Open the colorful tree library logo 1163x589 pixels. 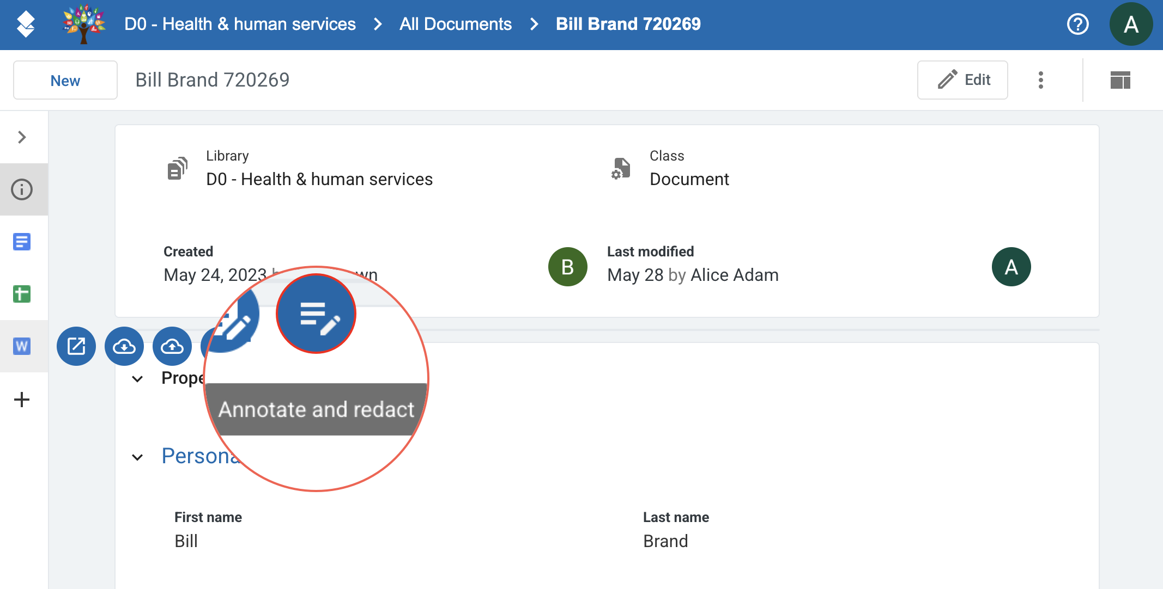[84, 24]
